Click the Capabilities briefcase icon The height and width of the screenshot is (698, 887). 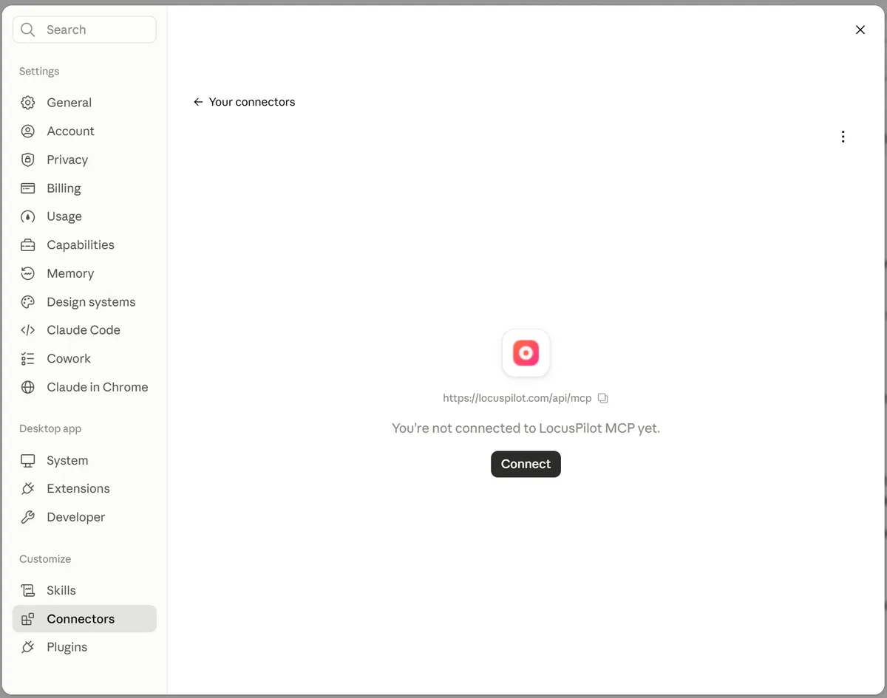tap(28, 245)
